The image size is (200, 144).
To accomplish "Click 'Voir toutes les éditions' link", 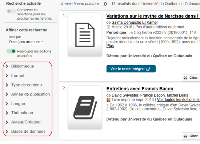I will [x=179, y=100].
